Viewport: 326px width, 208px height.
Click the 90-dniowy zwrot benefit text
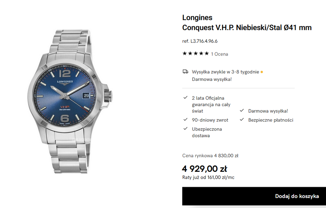210,120
